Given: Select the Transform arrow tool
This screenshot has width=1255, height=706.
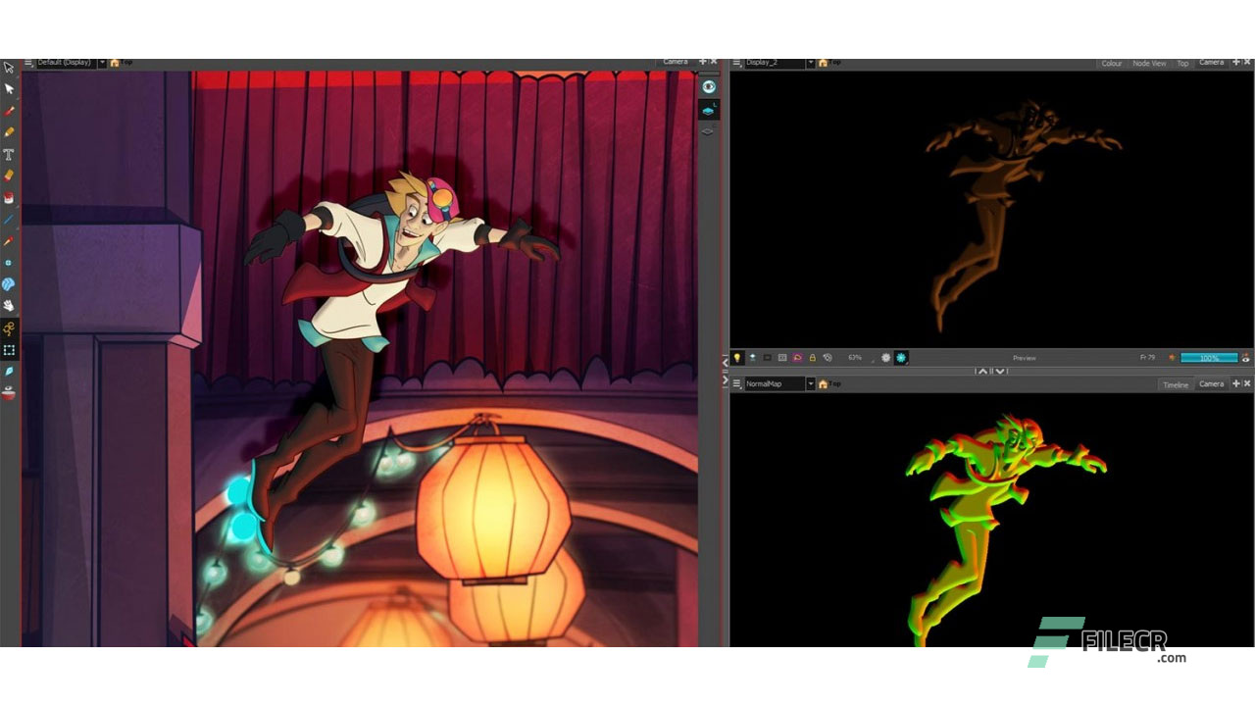Looking at the screenshot, I should click(x=9, y=68).
